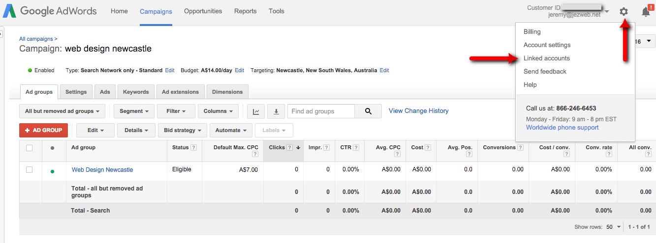The height and width of the screenshot is (243, 656).
Task: Open the Tools menu
Action: (277, 11)
